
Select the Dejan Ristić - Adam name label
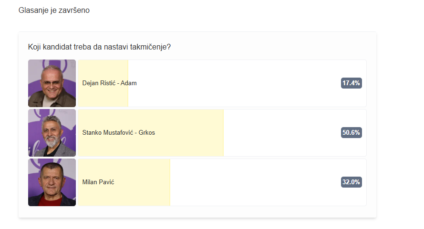point(109,83)
